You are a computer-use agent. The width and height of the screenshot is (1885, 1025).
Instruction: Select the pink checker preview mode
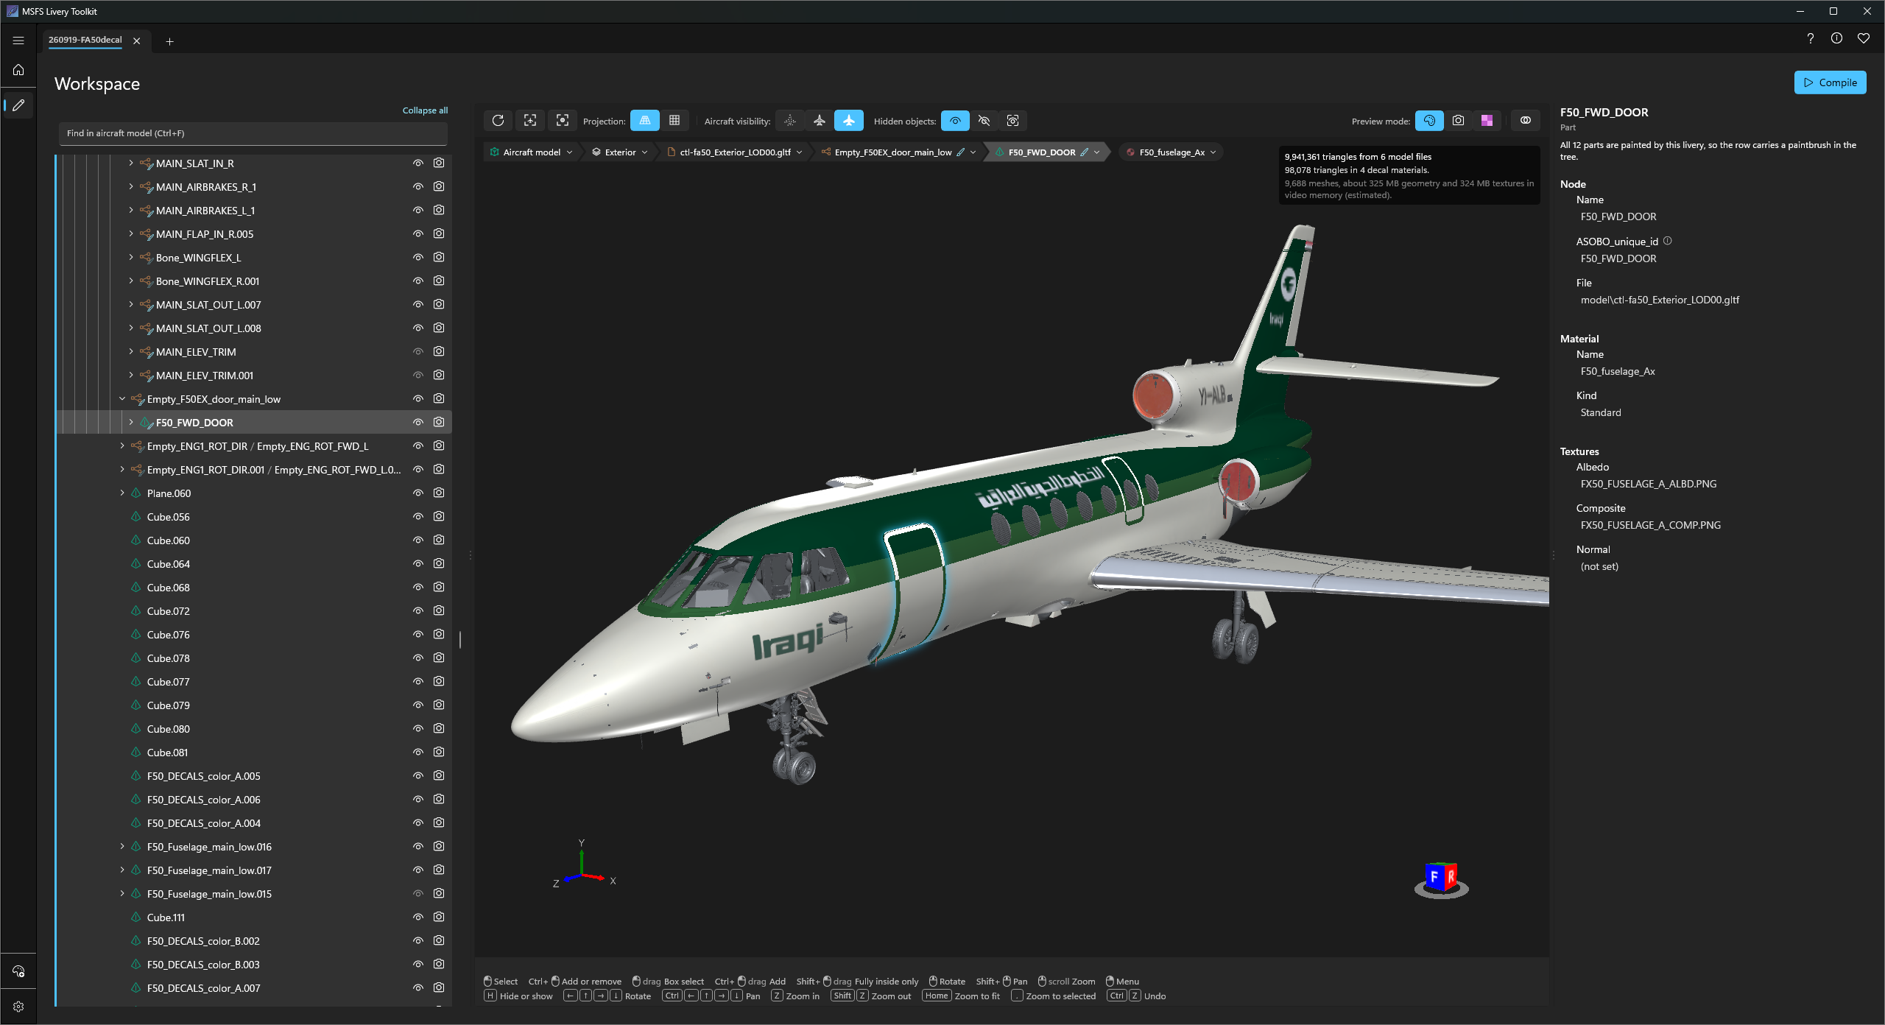(x=1487, y=121)
